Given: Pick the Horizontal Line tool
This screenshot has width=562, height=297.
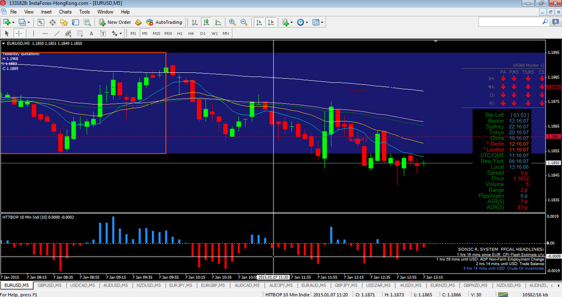Looking at the screenshot, I should pos(45,33).
